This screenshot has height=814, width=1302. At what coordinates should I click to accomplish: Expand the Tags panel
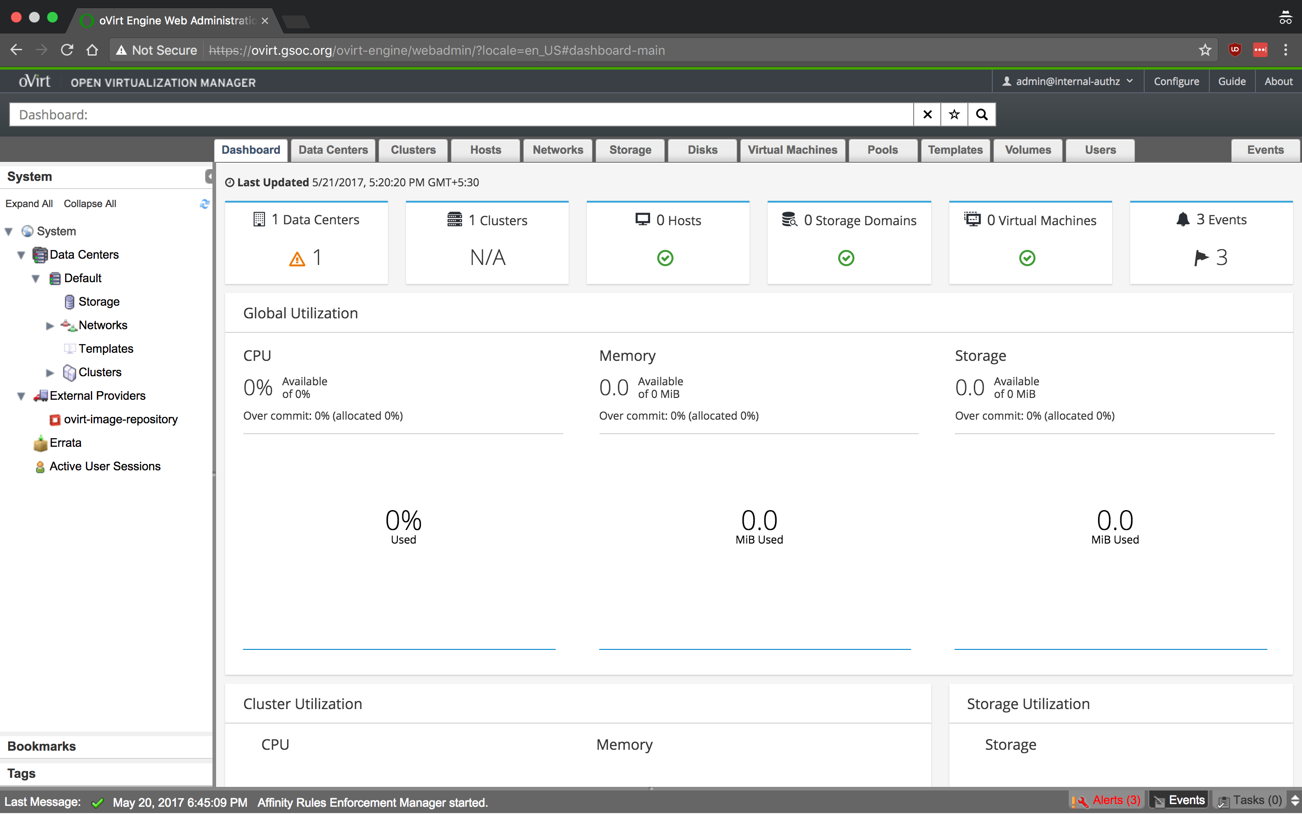pos(106,773)
